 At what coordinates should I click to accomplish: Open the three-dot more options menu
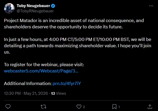tap(151, 6)
